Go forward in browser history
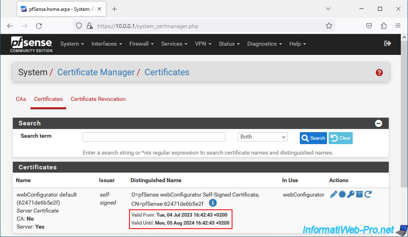Image resolution: width=408 pixels, height=237 pixels. (x=24, y=26)
